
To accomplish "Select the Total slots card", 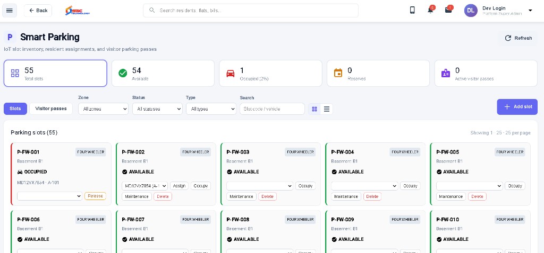I will 55,73.
